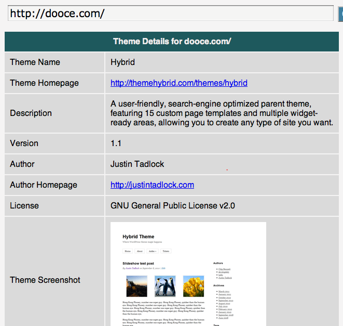
Task: Open the themehybrid.com/themes/hybrid link
Action: tap(179, 83)
